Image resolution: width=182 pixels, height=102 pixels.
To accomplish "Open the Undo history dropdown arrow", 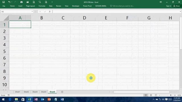I will pos(12,2).
